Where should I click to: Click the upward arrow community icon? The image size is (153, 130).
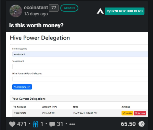coord(100,11)
